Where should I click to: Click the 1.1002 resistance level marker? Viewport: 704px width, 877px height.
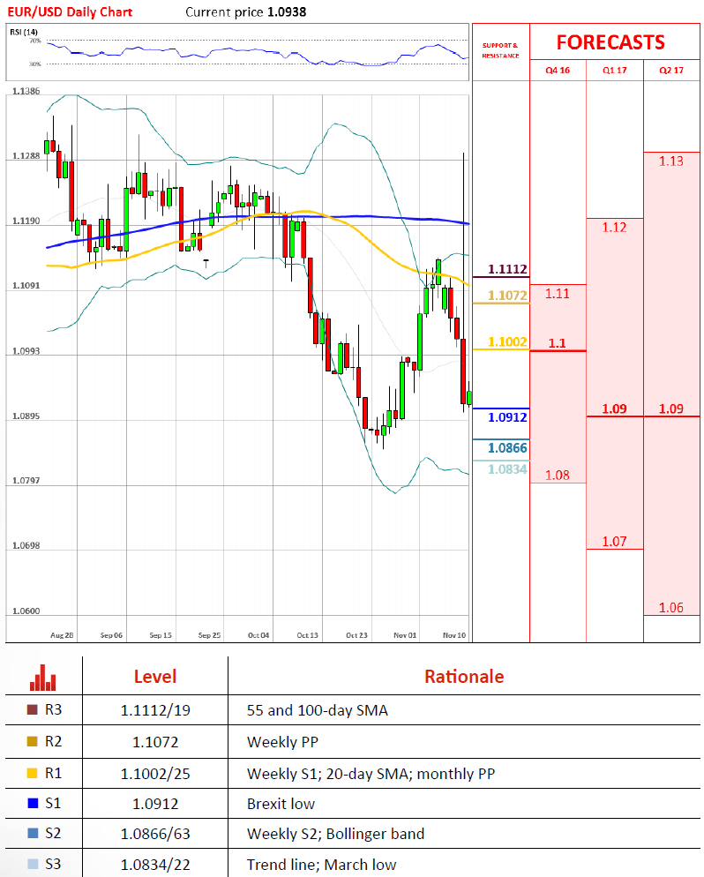pyautogui.click(x=507, y=341)
